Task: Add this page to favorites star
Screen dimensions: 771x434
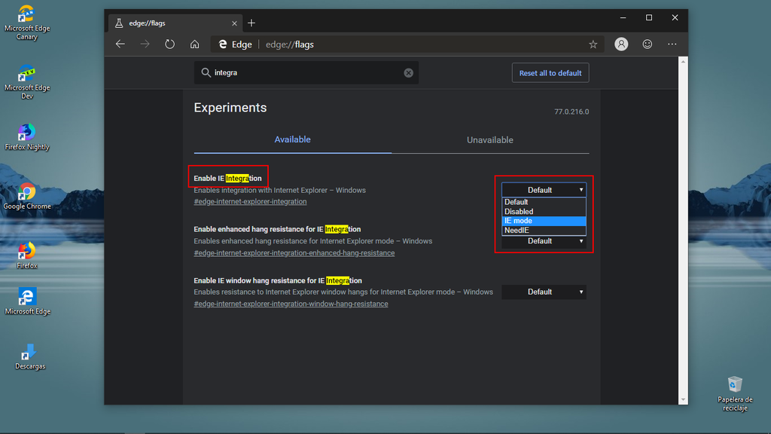Action: pyautogui.click(x=593, y=44)
